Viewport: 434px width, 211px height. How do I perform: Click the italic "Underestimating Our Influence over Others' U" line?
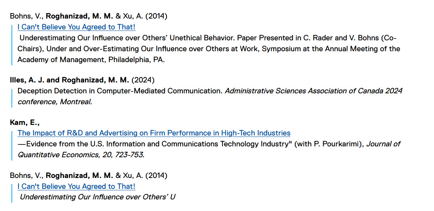[97, 197]
